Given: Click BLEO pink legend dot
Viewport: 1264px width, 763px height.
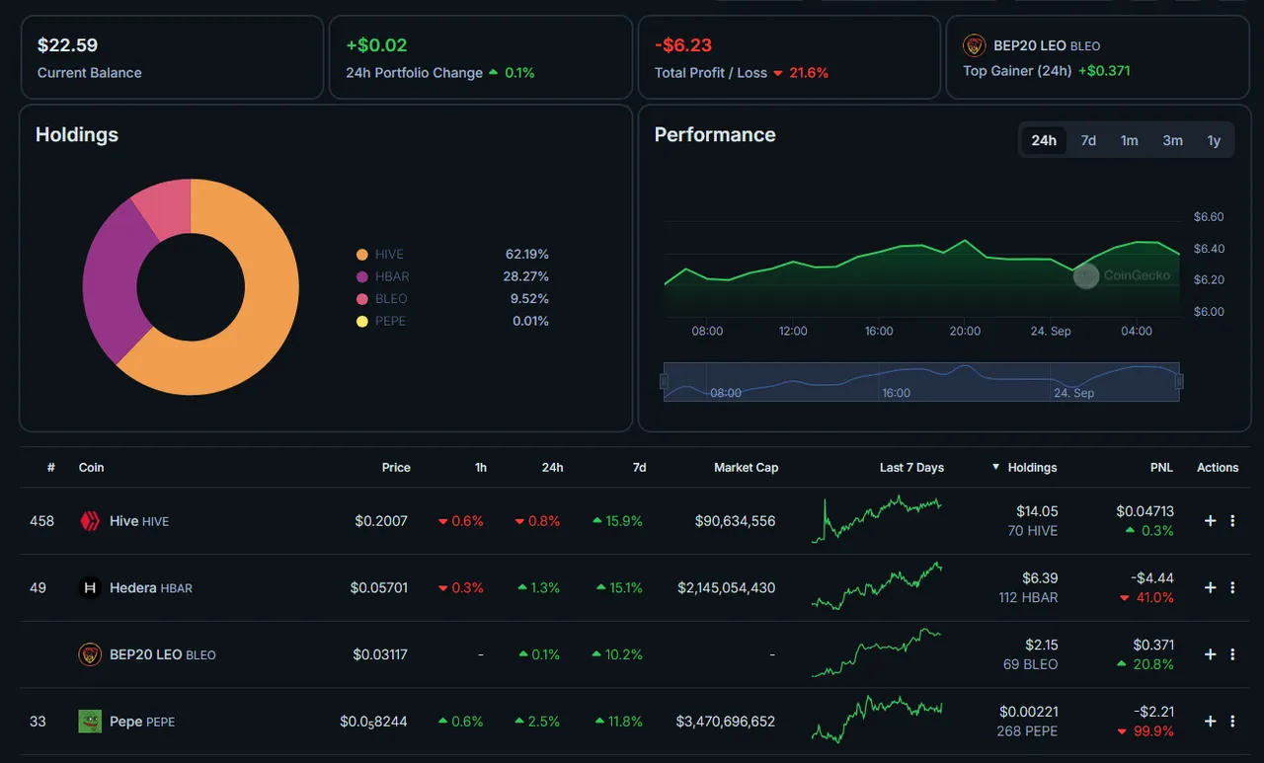Looking at the screenshot, I should click(362, 299).
